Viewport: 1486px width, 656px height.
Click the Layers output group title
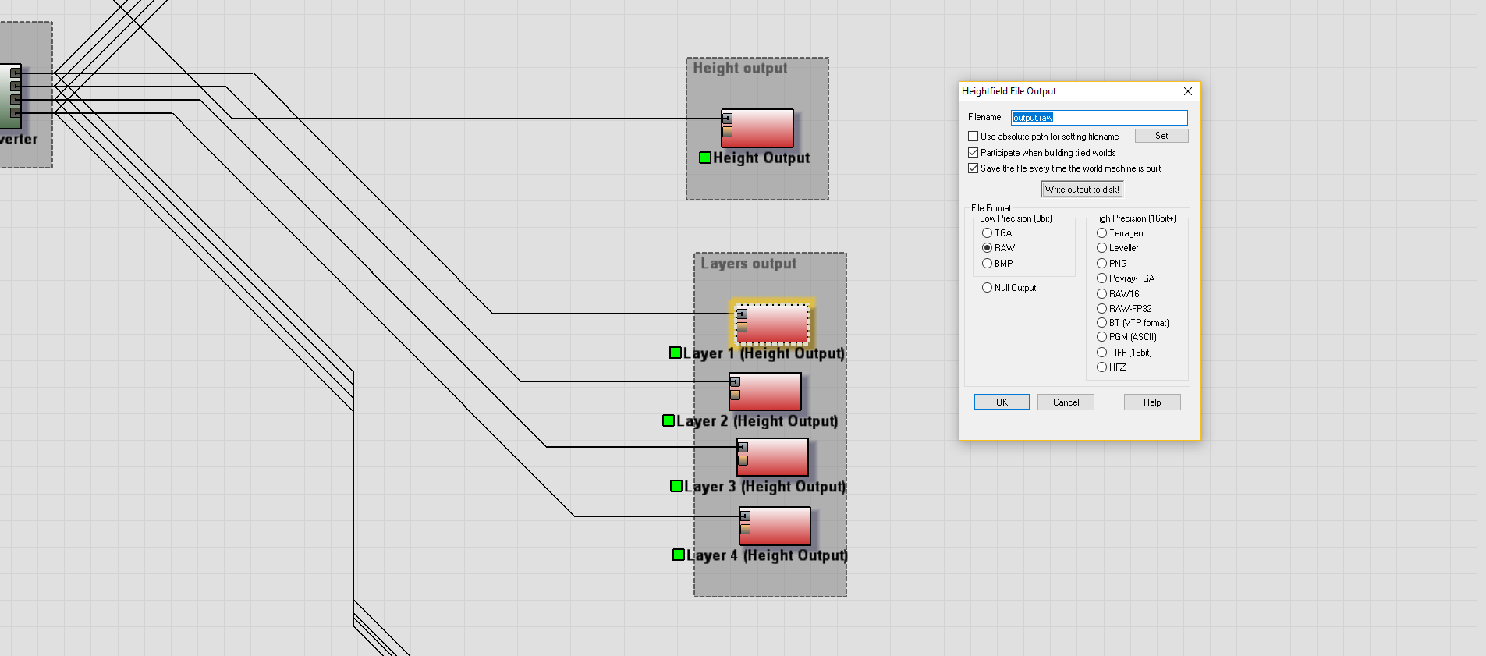[748, 264]
